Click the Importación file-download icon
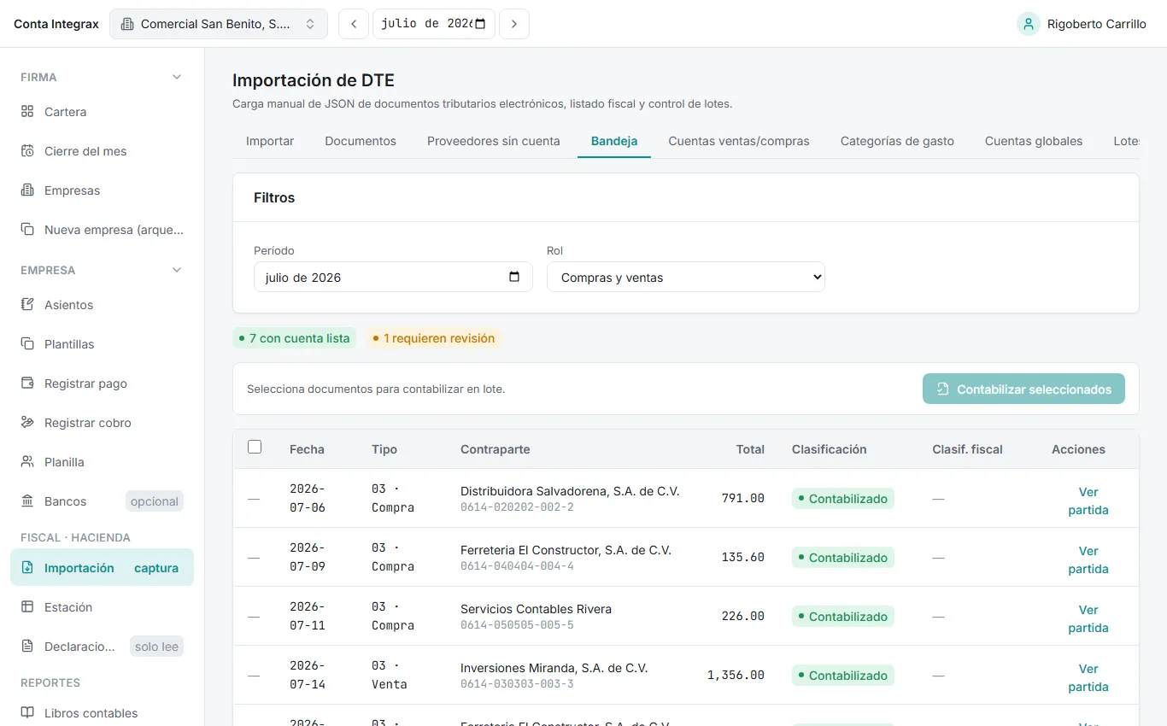Image resolution: width=1167 pixels, height=726 pixels. click(27, 568)
